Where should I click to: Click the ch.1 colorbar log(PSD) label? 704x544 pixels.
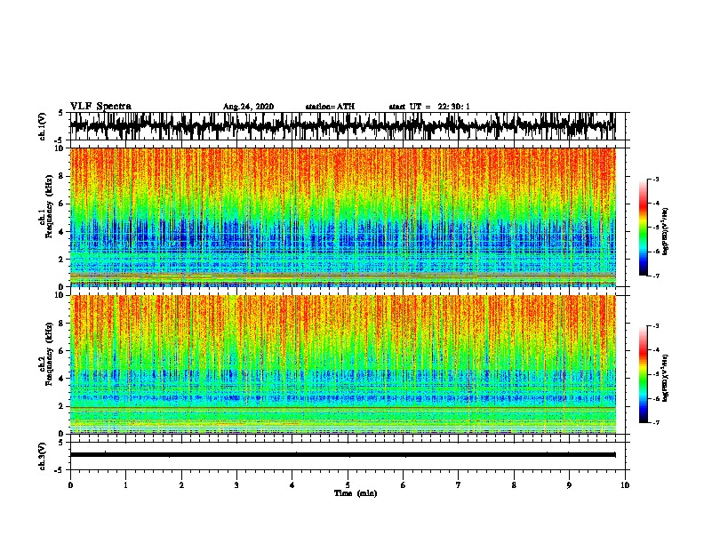pos(665,231)
